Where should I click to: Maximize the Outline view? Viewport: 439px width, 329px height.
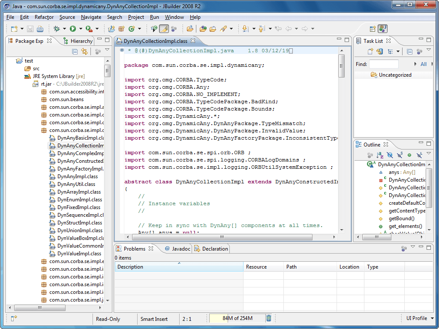point(429,144)
